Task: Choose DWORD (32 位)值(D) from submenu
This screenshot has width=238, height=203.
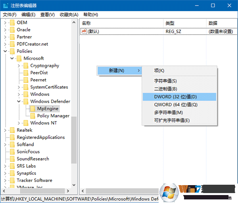Action: pos(179,97)
